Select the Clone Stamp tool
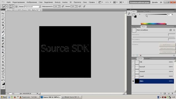This screenshot has height=99, width=176. point(3,38)
